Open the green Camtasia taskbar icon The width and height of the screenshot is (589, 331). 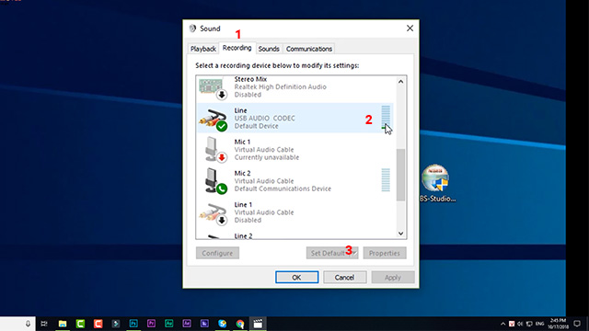coord(80,324)
